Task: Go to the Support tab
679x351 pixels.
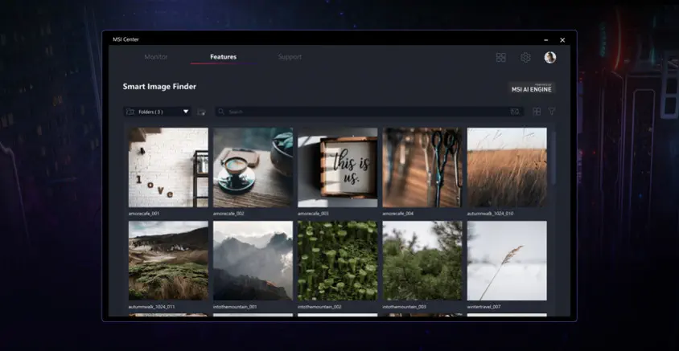Action: coord(290,57)
